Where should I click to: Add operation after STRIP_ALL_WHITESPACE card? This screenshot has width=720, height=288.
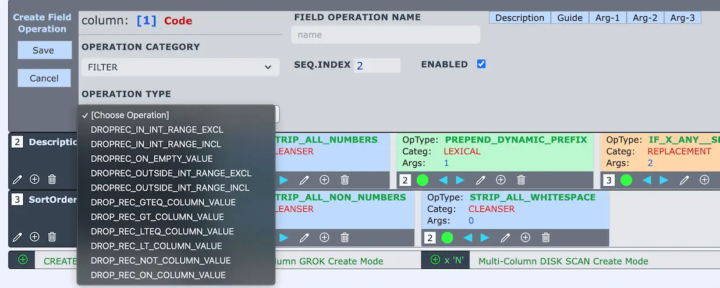coord(525,237)
